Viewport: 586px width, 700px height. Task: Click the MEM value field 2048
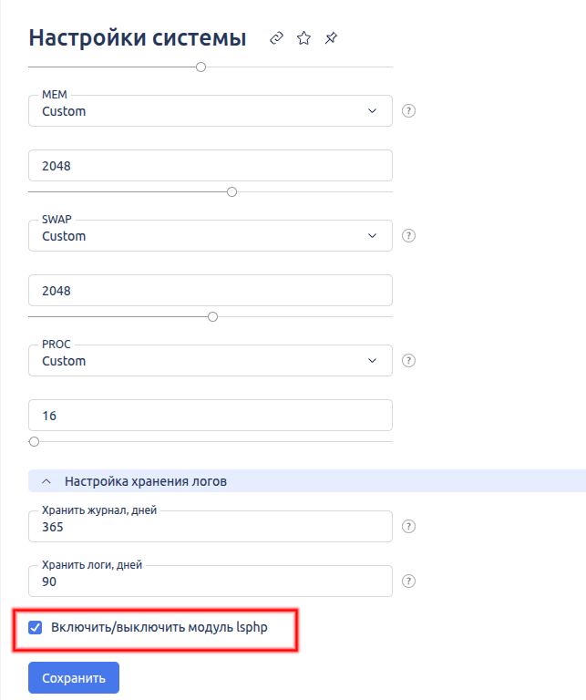pos(211,166)
